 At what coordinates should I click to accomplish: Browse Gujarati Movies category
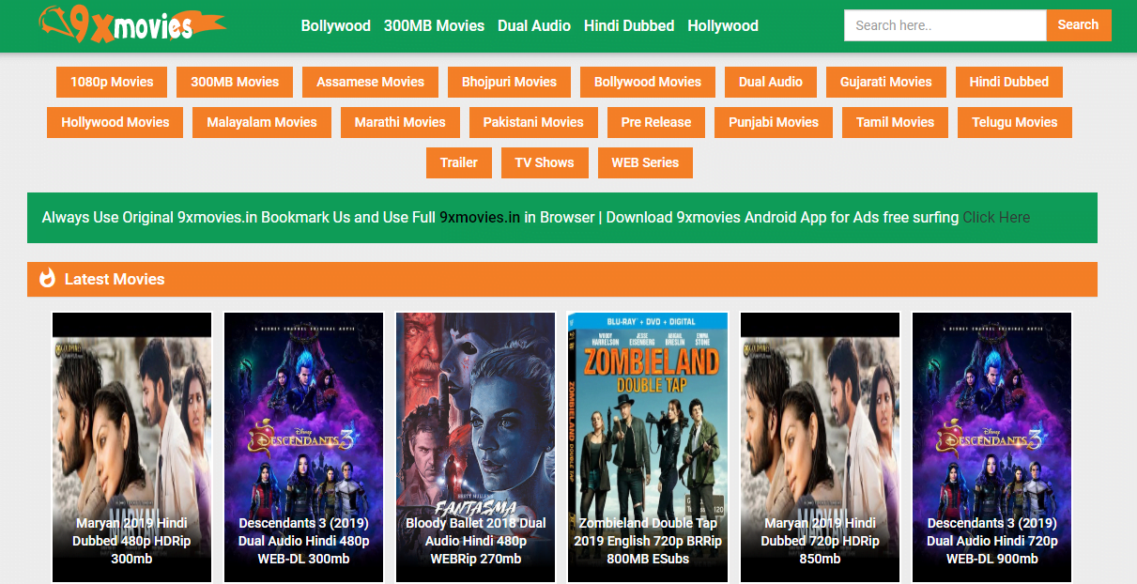(x=886, y=82)
